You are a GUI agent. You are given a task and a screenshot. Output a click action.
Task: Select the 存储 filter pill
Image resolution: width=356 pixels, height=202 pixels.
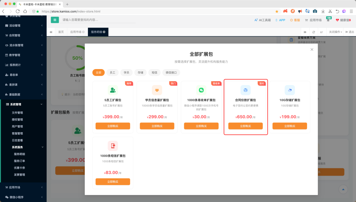point(140,73)
